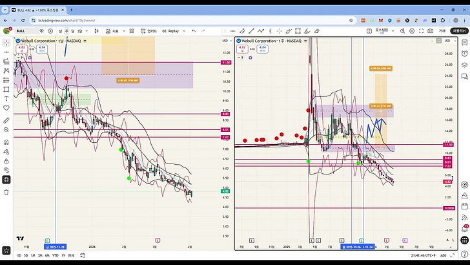Click the add-symbol plus circle icon

[50, 31]
